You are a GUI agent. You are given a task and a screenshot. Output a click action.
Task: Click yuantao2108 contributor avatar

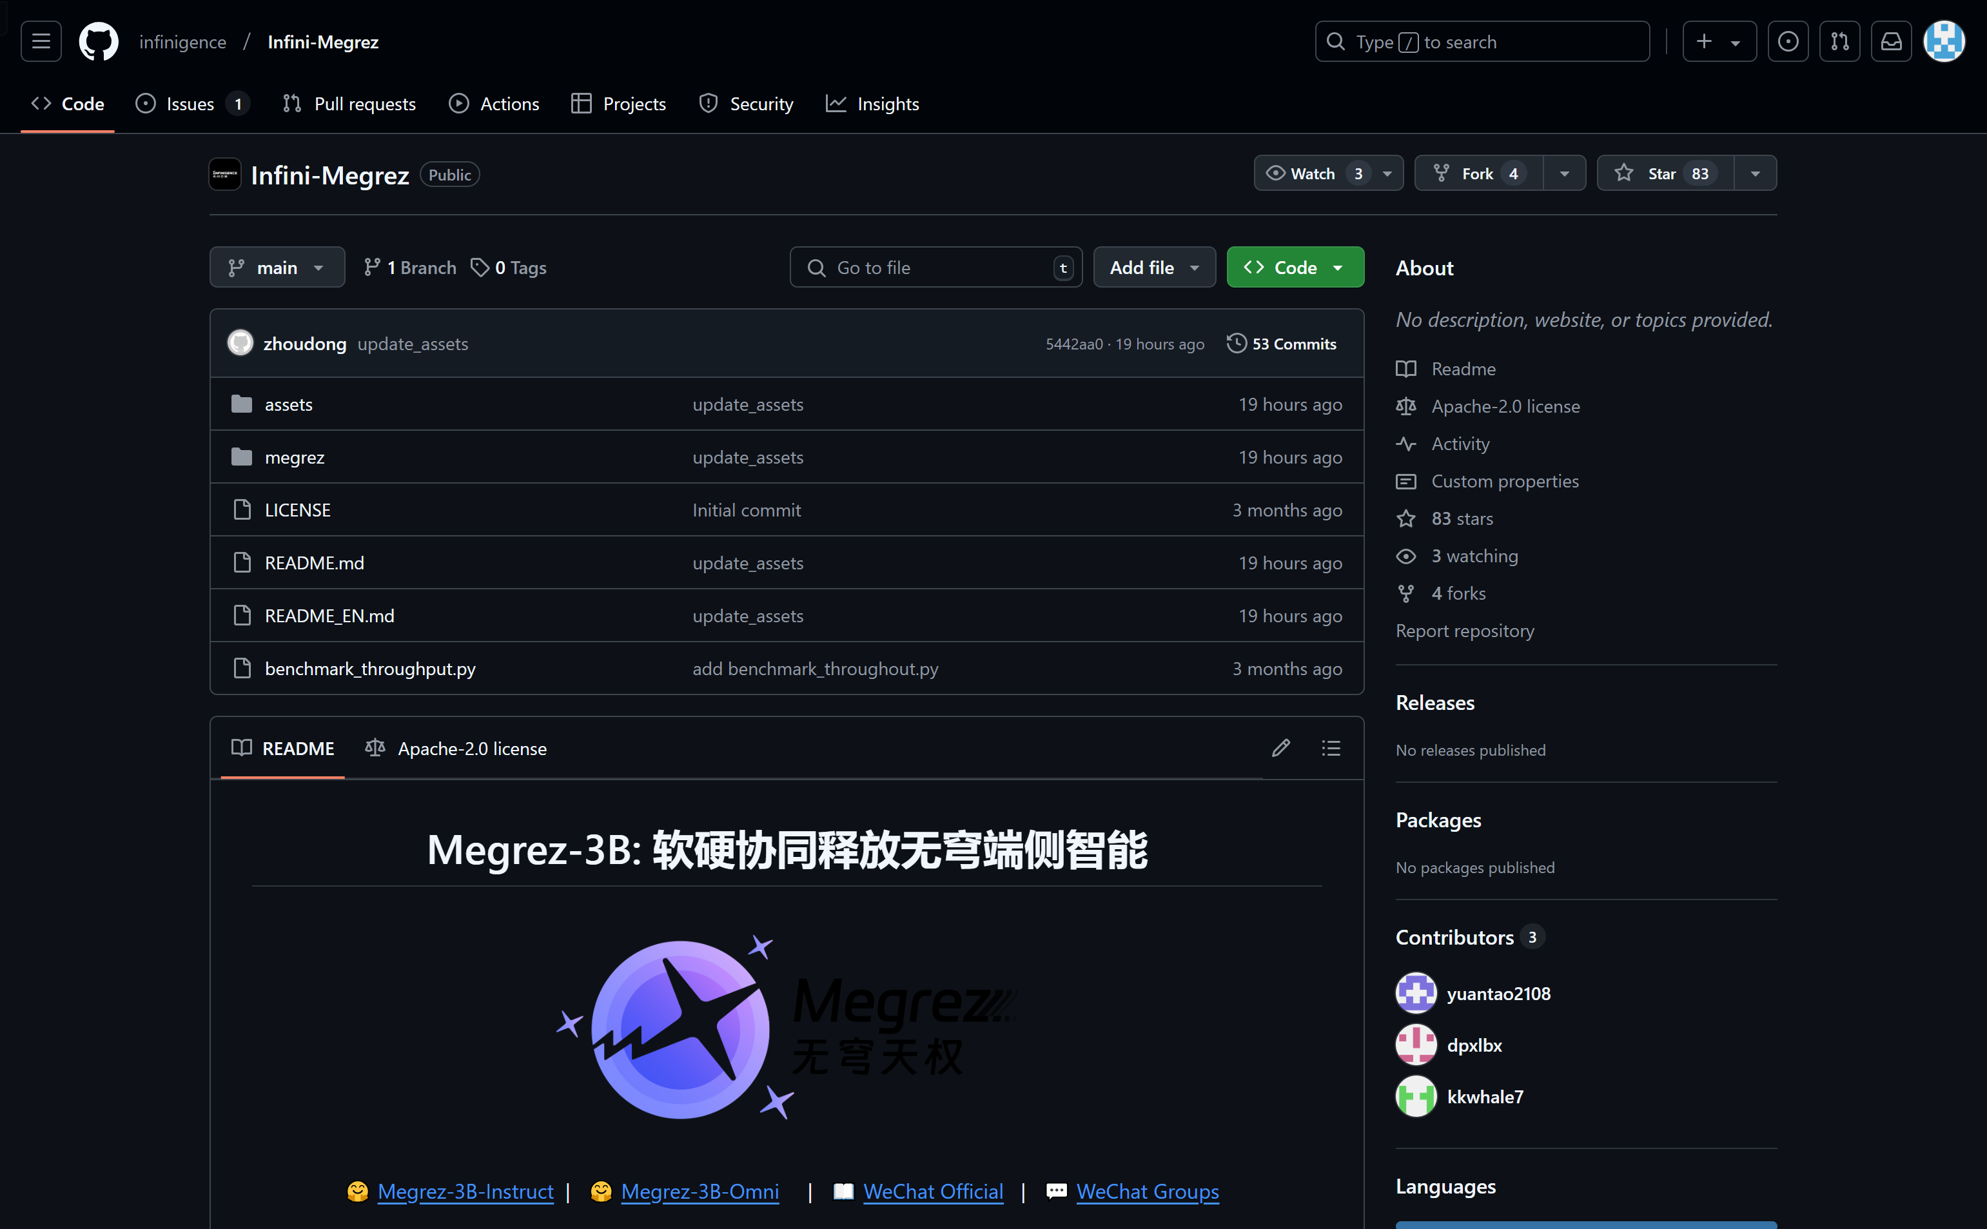point(1416,993)
